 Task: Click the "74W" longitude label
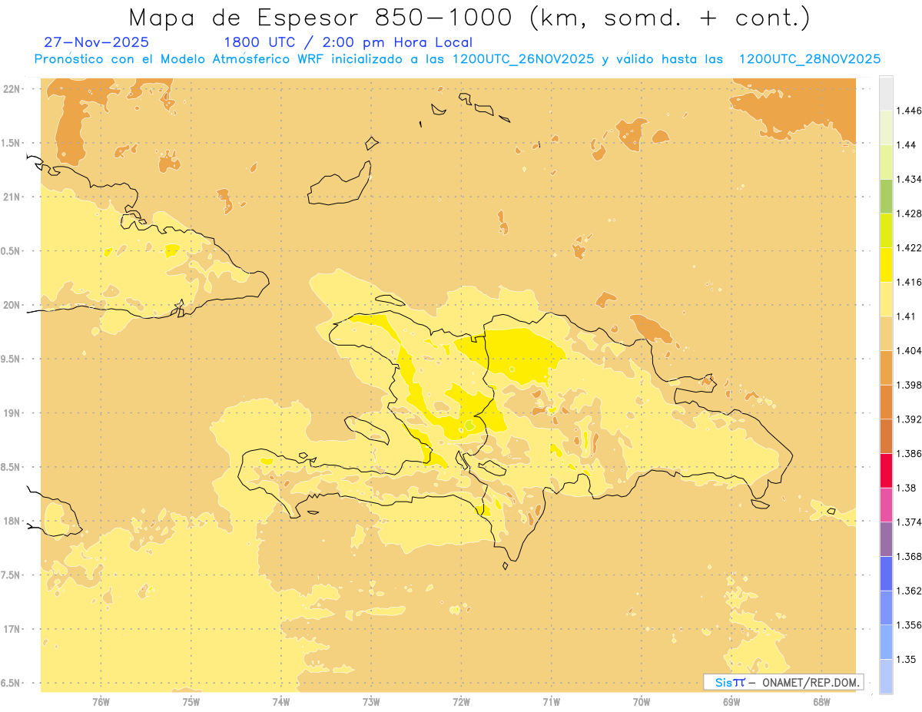[280, 702]
